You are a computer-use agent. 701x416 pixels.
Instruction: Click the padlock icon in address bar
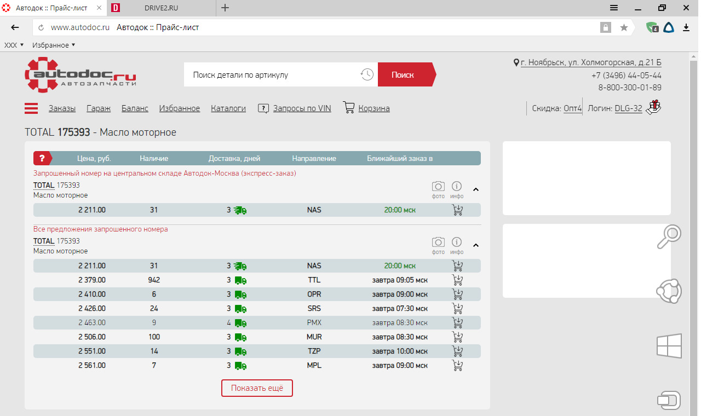605,27
